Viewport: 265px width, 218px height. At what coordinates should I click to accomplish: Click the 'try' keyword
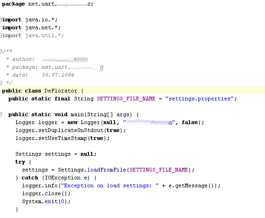(20, 162)
